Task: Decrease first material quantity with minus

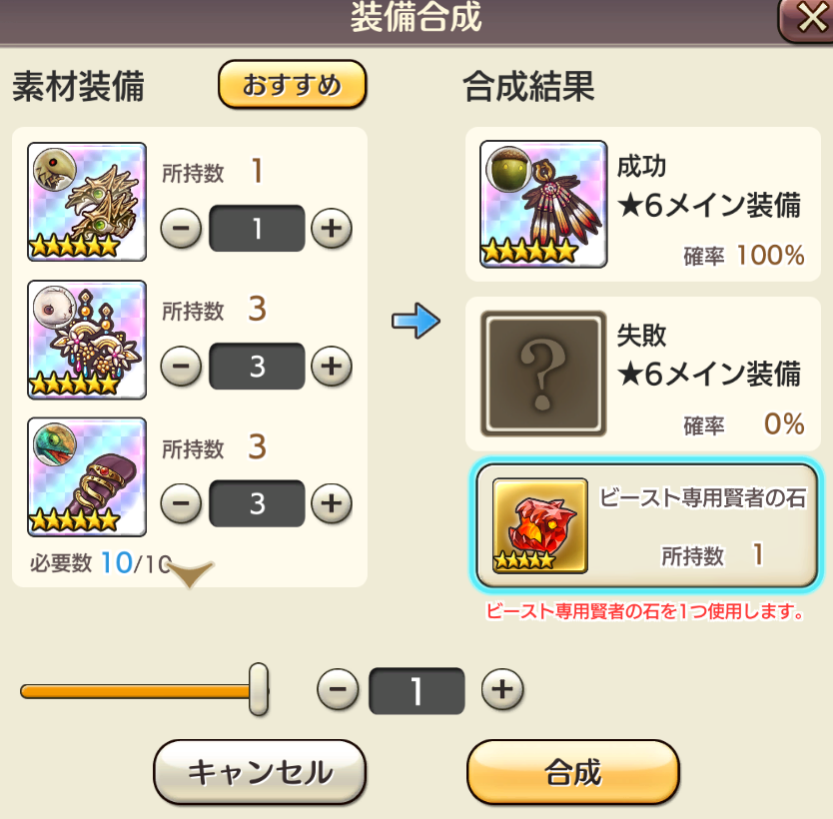Action: pos(181,229)
